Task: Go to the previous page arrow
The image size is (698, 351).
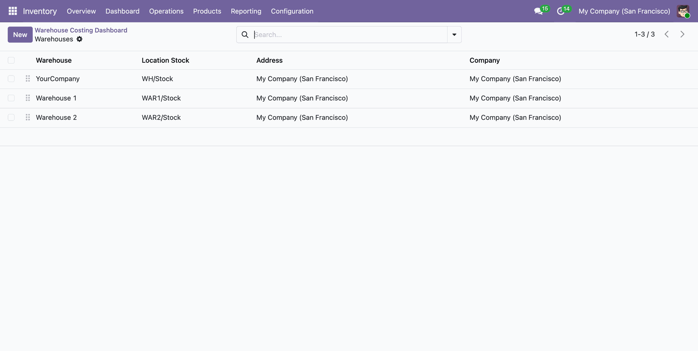Action: coord(666,34)
